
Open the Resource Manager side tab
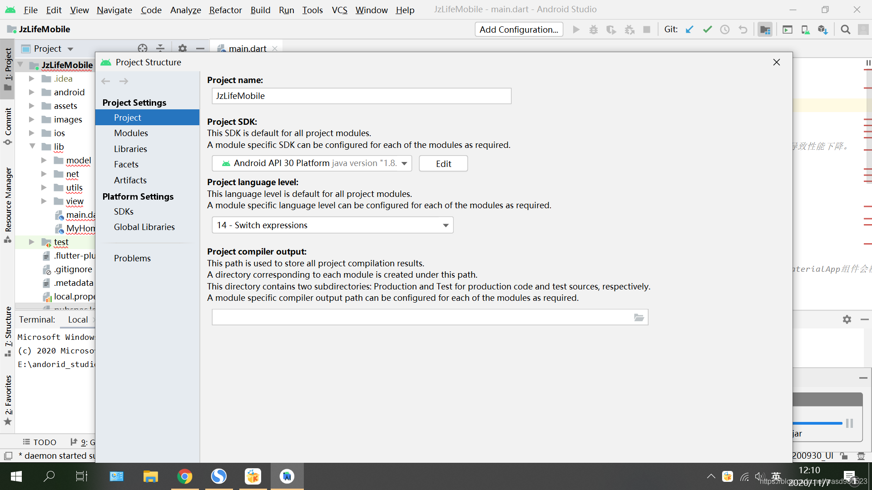8,205
